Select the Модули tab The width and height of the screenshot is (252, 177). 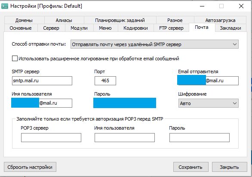point(79,28)
